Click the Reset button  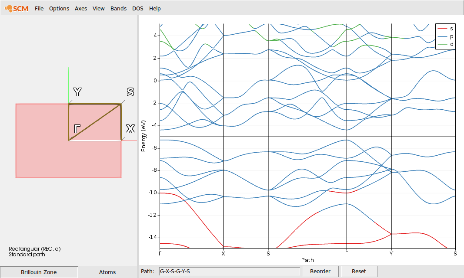pos(359,271)
